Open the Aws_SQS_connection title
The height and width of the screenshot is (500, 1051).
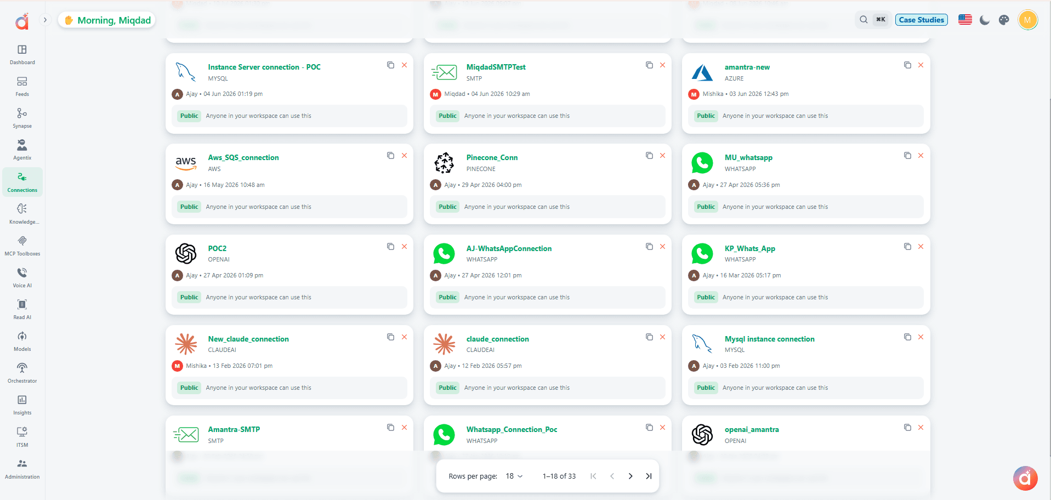coord(243,157)
